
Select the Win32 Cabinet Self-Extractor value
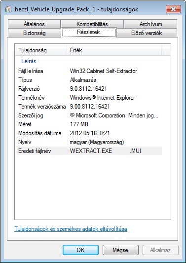pyautogui.click(x=104, y=71)
